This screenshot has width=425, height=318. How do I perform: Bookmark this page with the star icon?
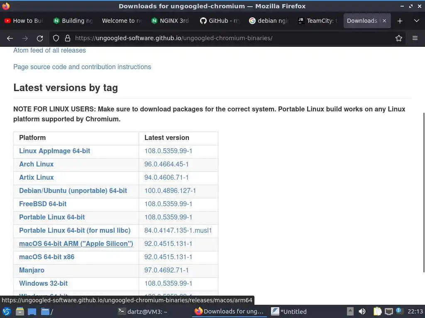pyautogui.click(x=399, y=38)
